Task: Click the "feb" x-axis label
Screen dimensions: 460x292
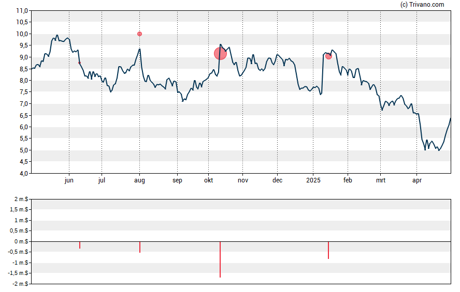Action: pos(348,180)
